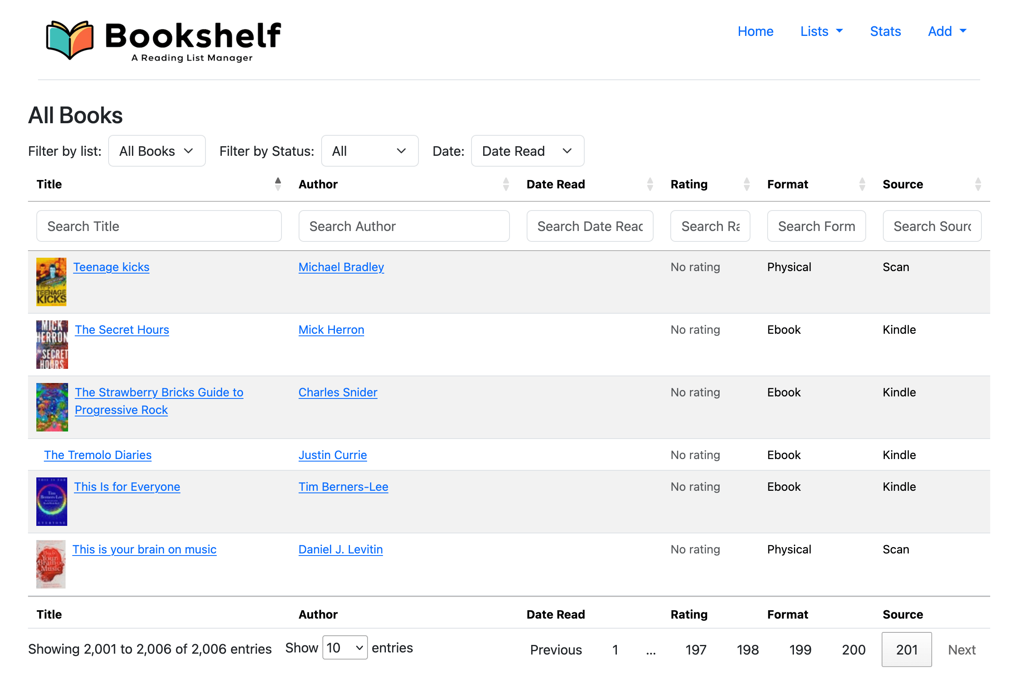Click the Title column sort arrows
Screen dimensions: 1009x680
278,184
